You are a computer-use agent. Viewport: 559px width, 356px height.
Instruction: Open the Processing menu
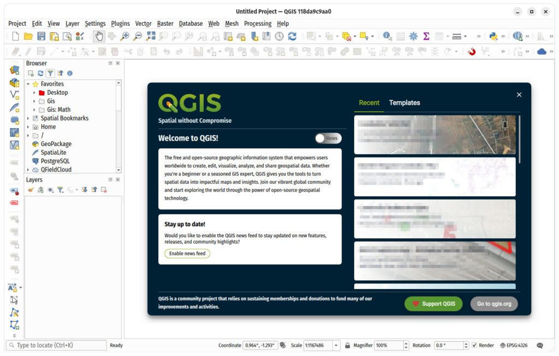click(x=258, y=23)
